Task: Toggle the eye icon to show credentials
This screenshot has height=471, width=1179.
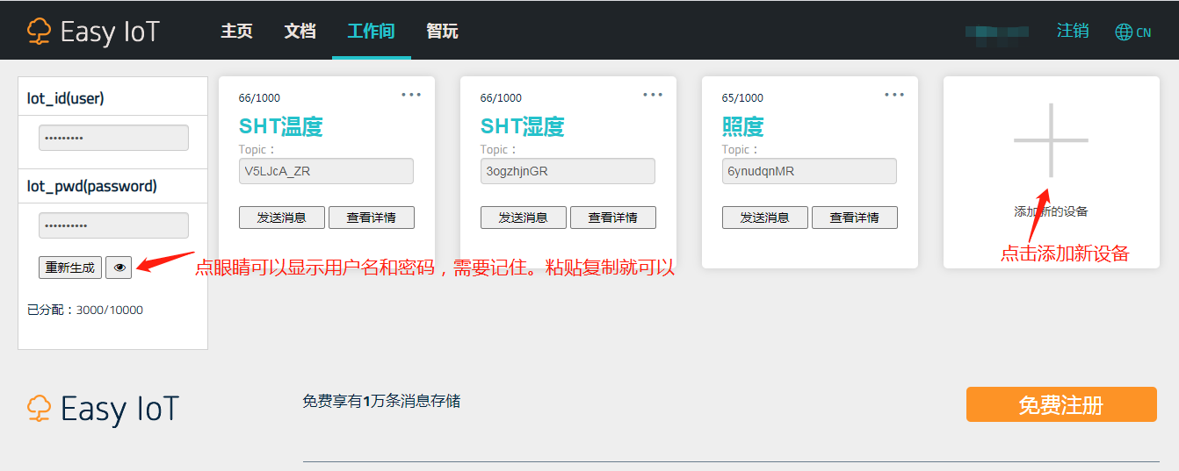Action: 119,268
